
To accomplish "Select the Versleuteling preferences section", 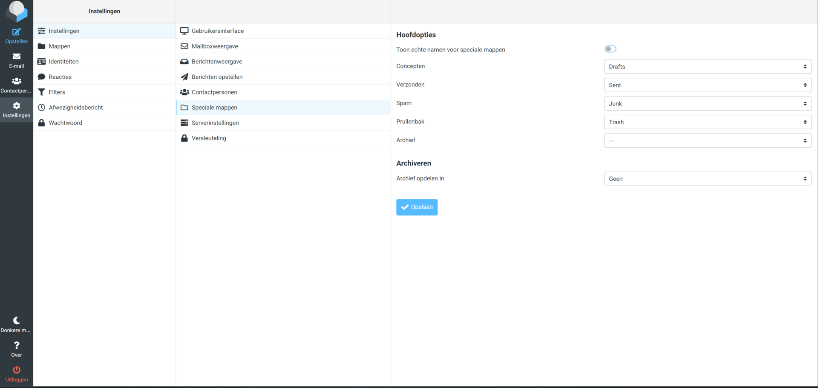I will 283,138.
